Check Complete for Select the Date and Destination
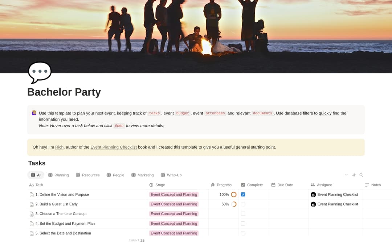Image resolution: width=392 pixels, height=245 pixels. tap(243, 233)
